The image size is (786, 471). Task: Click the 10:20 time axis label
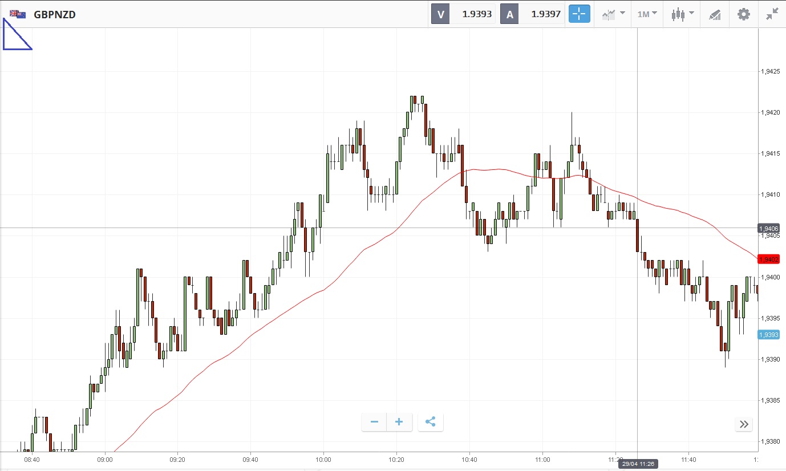tap(396, 459)
